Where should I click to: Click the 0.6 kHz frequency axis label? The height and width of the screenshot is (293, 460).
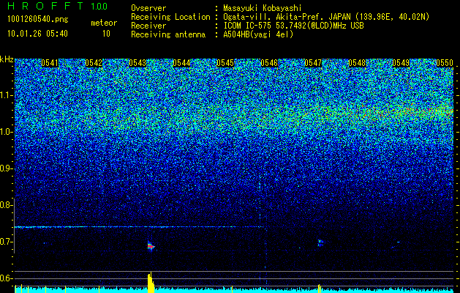7,278
